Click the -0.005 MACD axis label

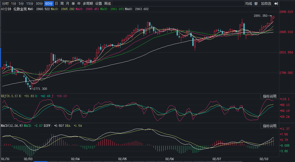coord(284,145)
